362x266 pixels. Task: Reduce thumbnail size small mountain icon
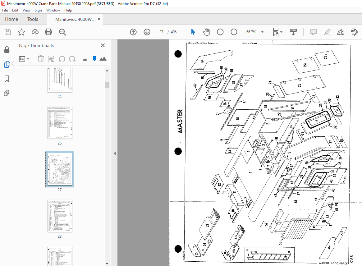click(x=85, y=60)
